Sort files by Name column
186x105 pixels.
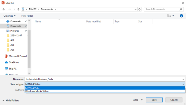(38, 22)
